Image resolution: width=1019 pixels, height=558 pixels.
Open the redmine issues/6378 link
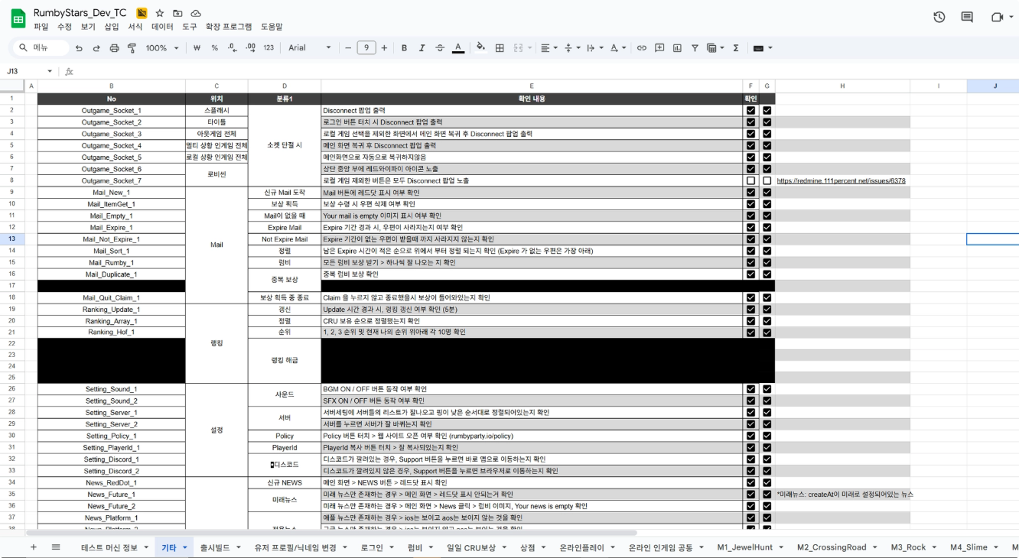click(841, 181)
